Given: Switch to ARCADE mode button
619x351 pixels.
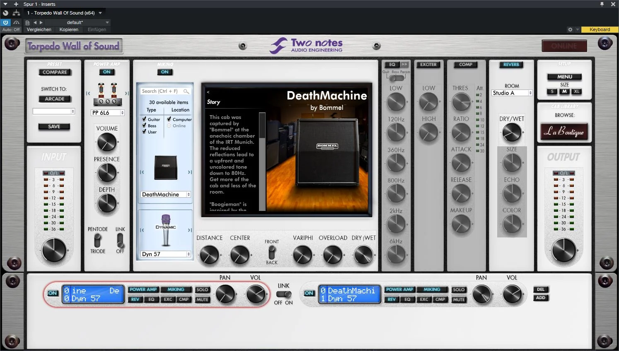Looking at the screenshot, I should click(x=55, y=99).
